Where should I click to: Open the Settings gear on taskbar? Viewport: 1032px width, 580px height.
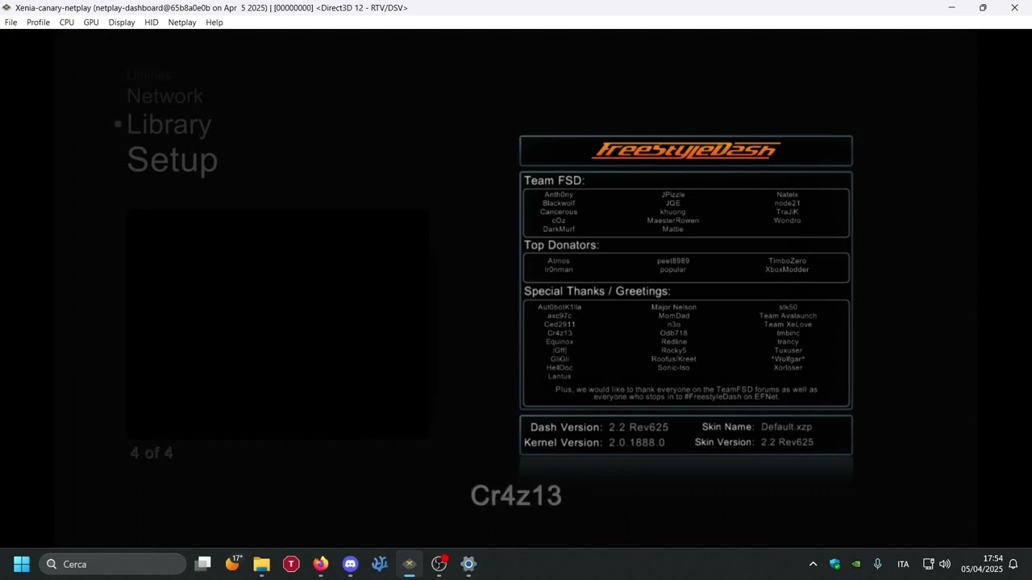click(x=468, y=564)
